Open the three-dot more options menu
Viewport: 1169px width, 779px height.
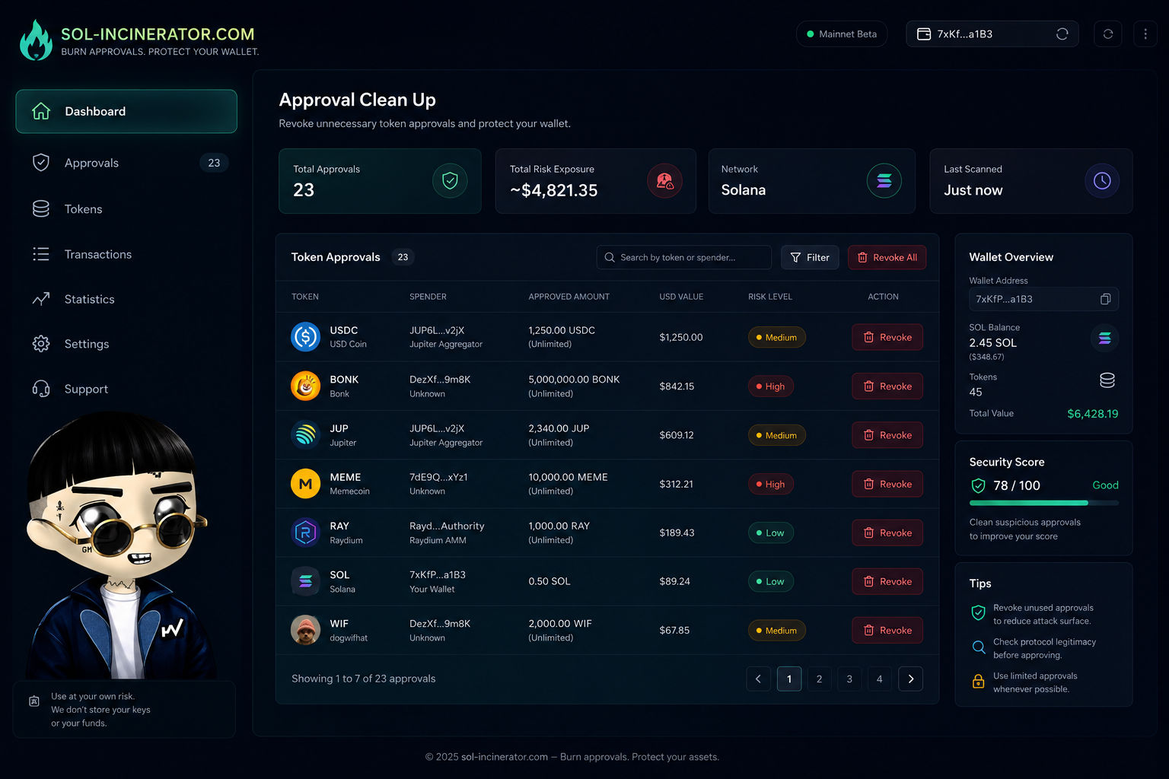point(1145,34)
